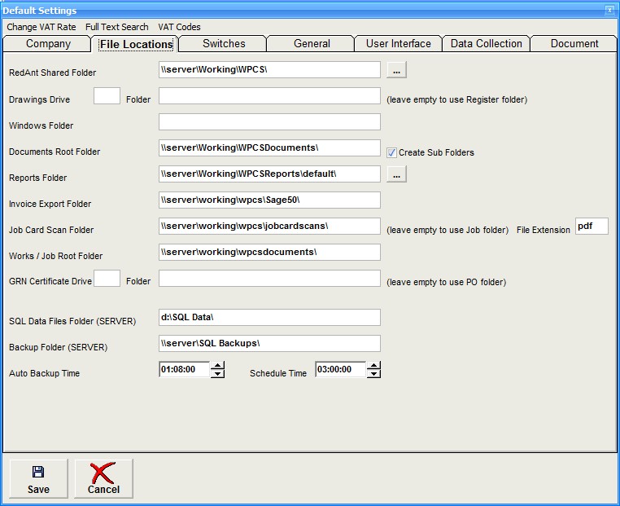Screen dimensions: 620x506
Task: Increase Schedule Time with up arrow
Action: [x=373, y=366]
